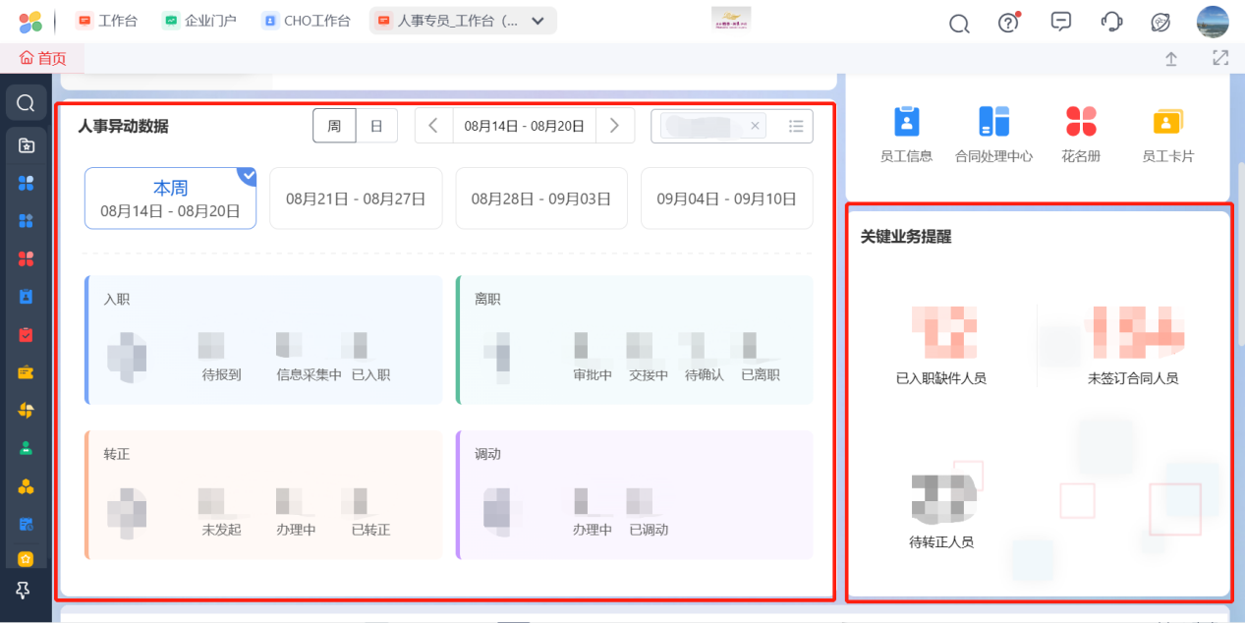This screenshot has height=623, width=1245.
Task: Switch data view to 日 (day)
Action: pyautogui.click(x=376, y=126)
